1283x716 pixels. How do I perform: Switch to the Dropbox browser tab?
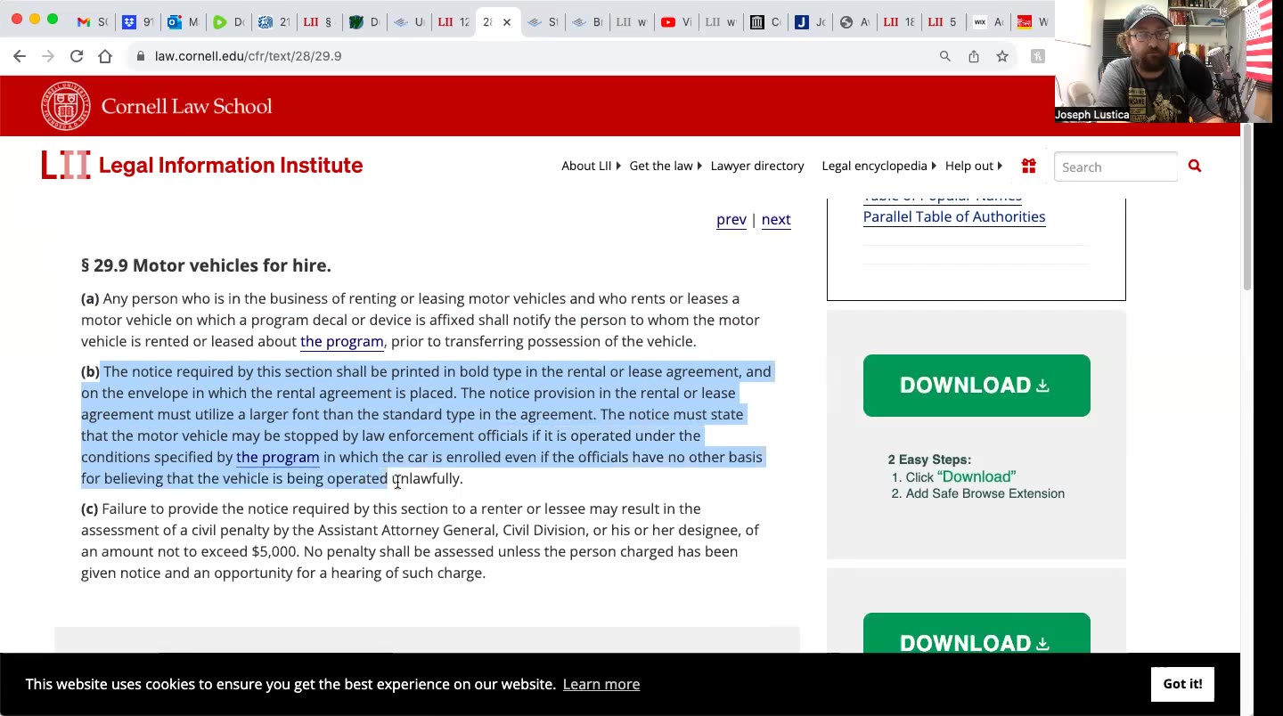pyautogui.click(x=136, y=21)
